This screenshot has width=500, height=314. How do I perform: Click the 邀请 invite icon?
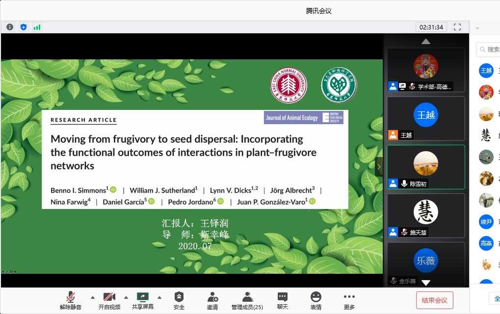pyautogui.click(x=212, y=300)
